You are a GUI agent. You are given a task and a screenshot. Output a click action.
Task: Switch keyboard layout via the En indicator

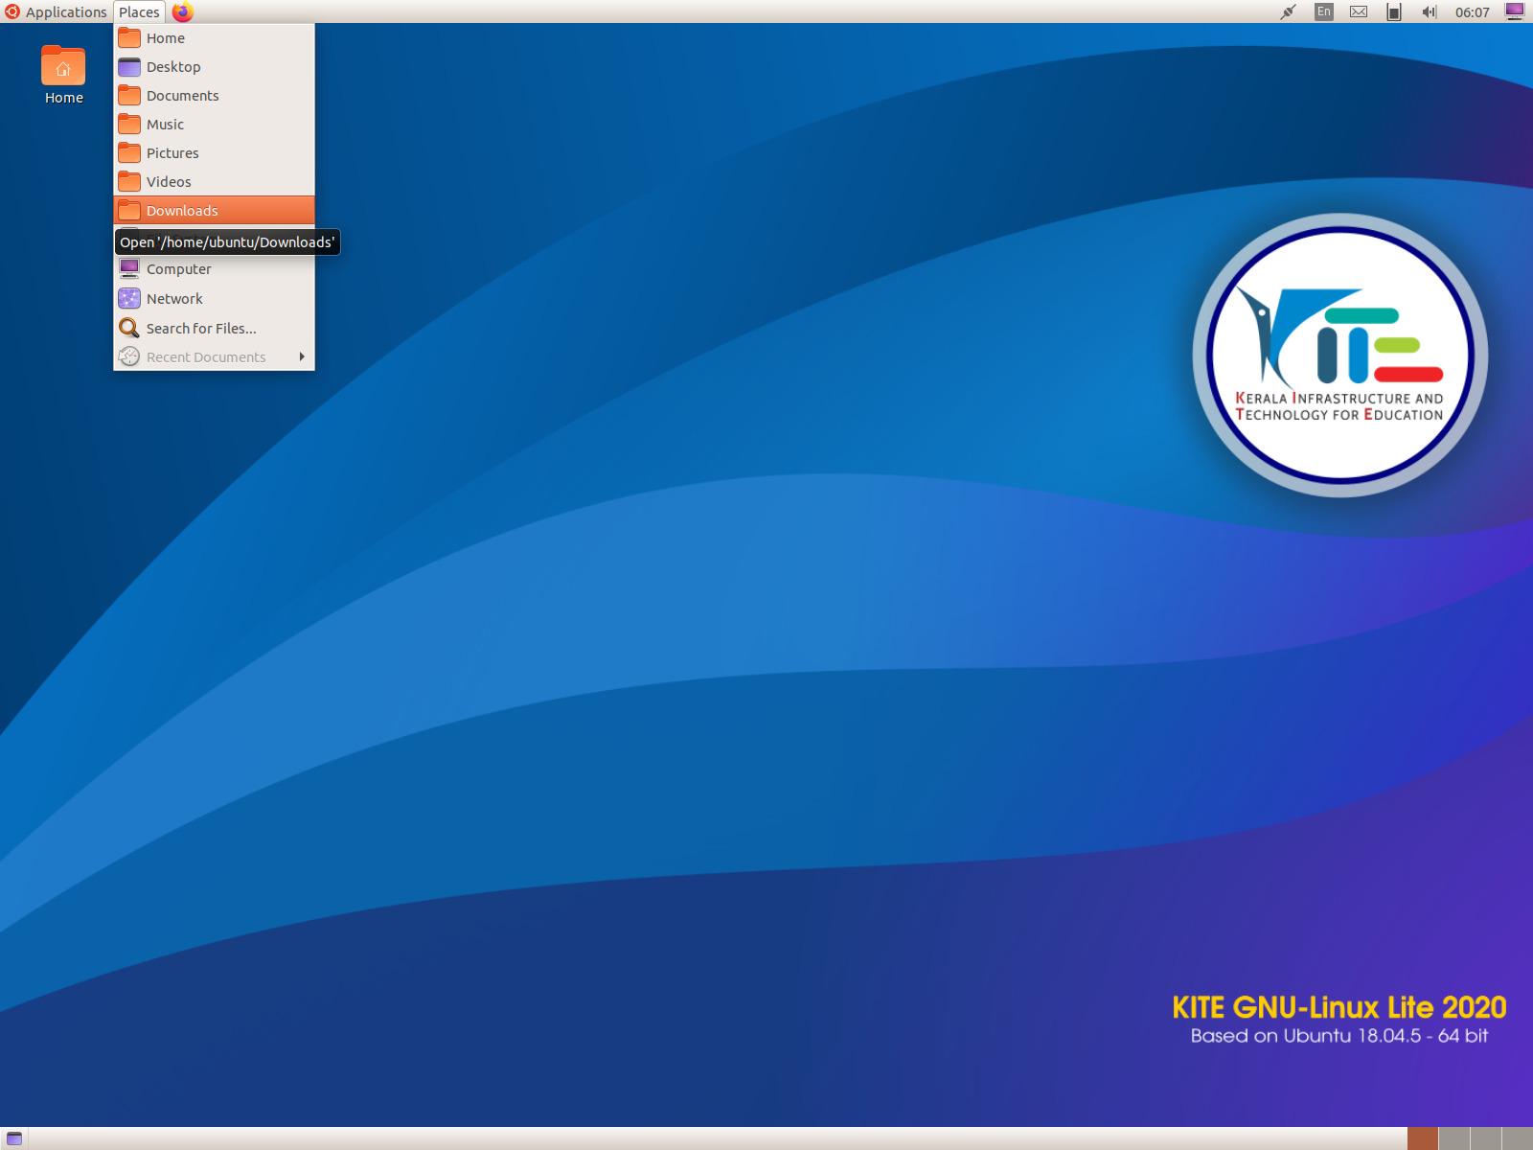1323,11
